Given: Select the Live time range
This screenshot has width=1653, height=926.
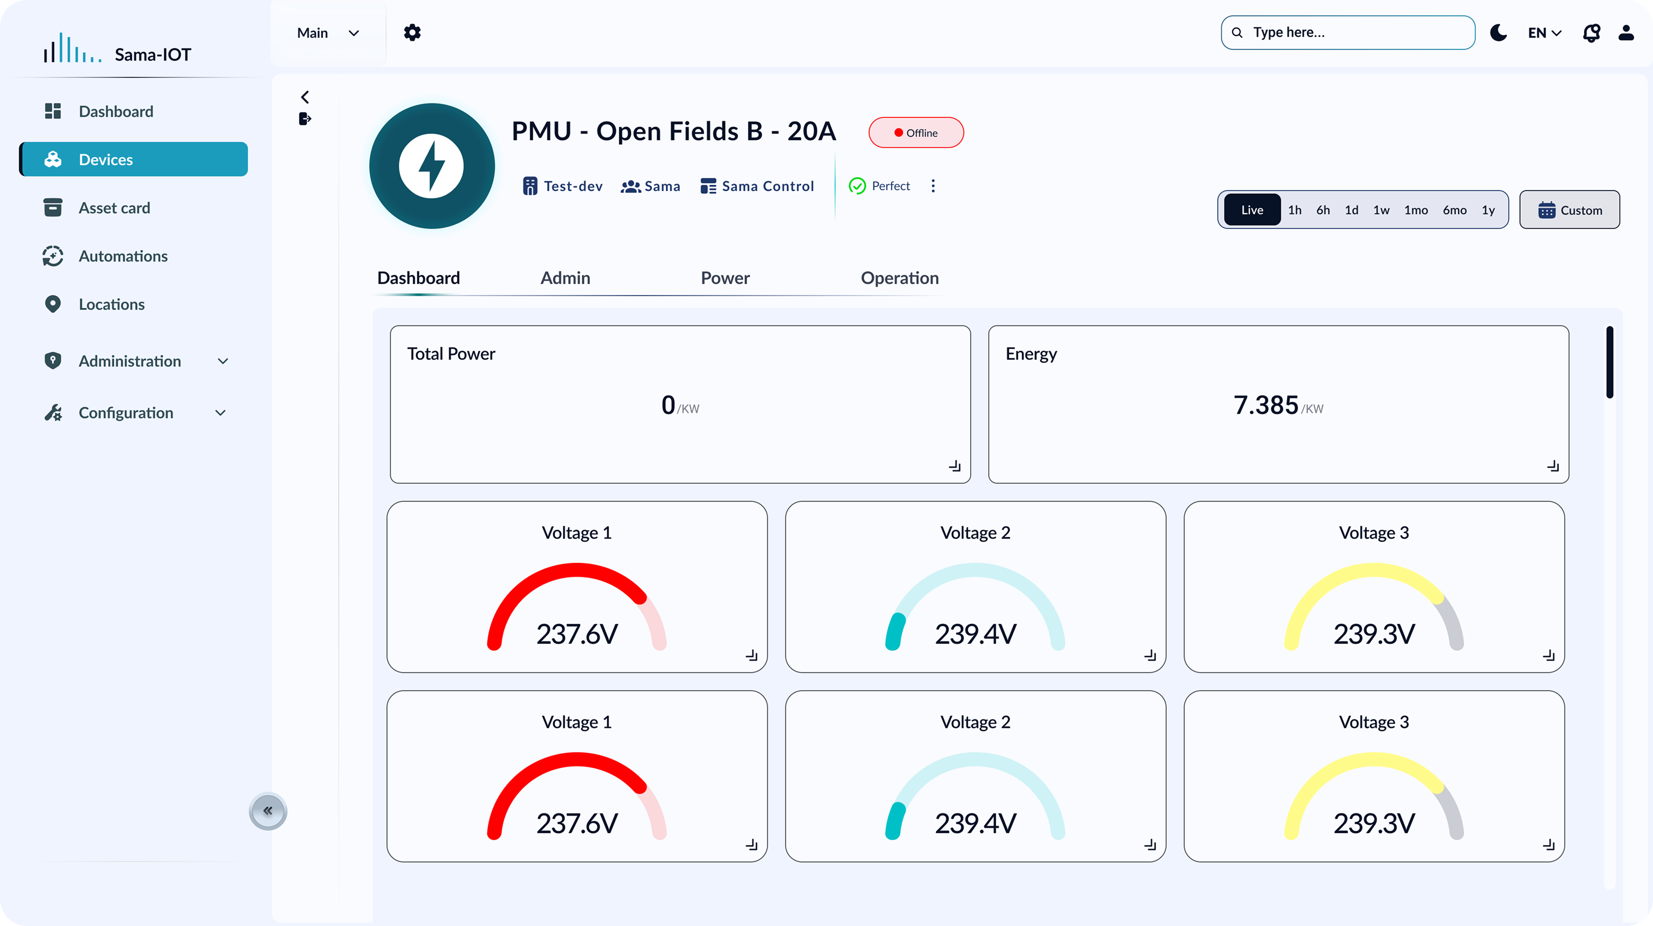Looking at the screenshot, I should pyautogui.click(x=1251, y=210).
